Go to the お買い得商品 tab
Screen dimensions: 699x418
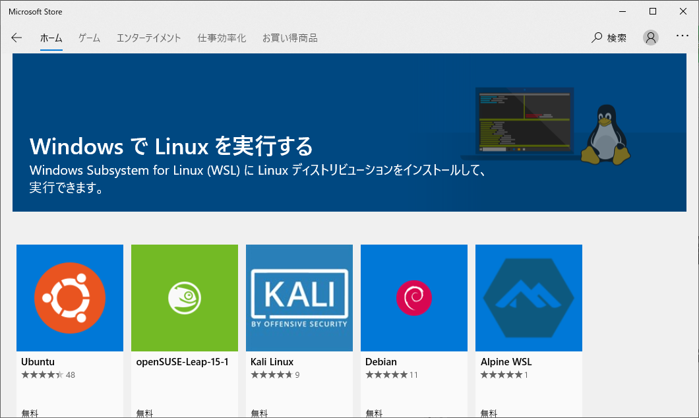tap(289, 38)
